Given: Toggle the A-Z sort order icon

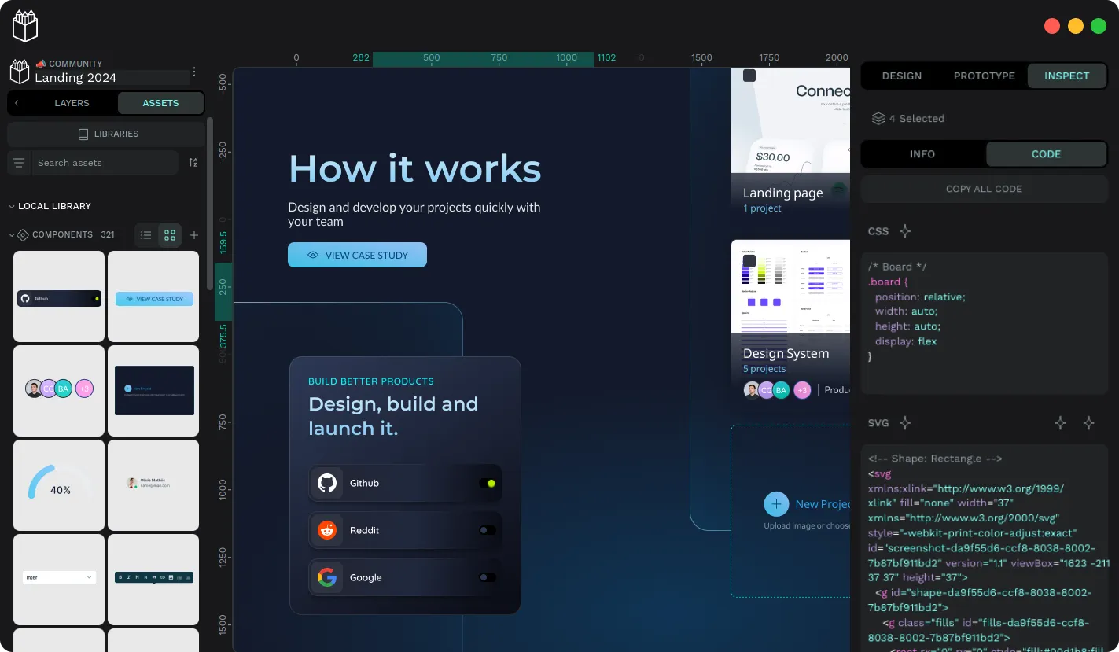Looking at the screenshot, I should click(x=193, y=163).
